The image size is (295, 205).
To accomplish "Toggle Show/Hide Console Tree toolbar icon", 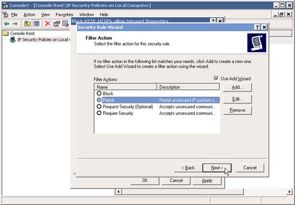I will [36, 24].
